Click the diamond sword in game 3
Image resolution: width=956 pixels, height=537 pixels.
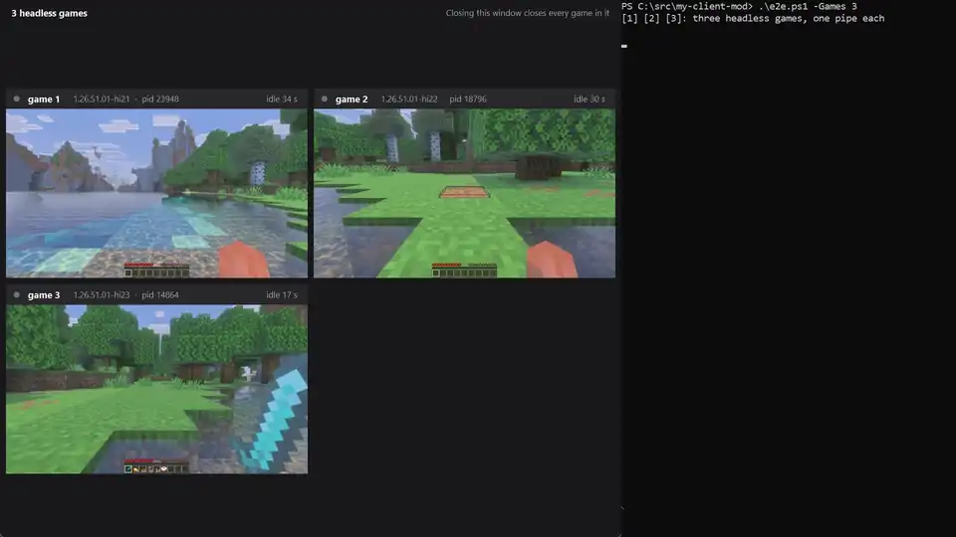click(x=275, y=420)
